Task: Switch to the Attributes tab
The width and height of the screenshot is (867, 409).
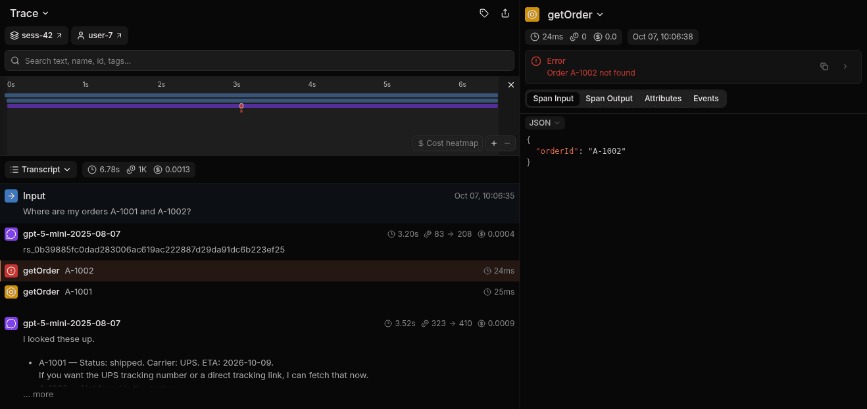Action: [663, 99]
